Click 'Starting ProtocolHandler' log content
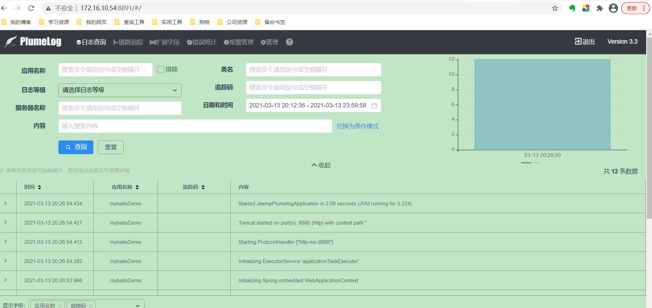The width and height of the screenshot is (652, 308). (x=286, y=242)
